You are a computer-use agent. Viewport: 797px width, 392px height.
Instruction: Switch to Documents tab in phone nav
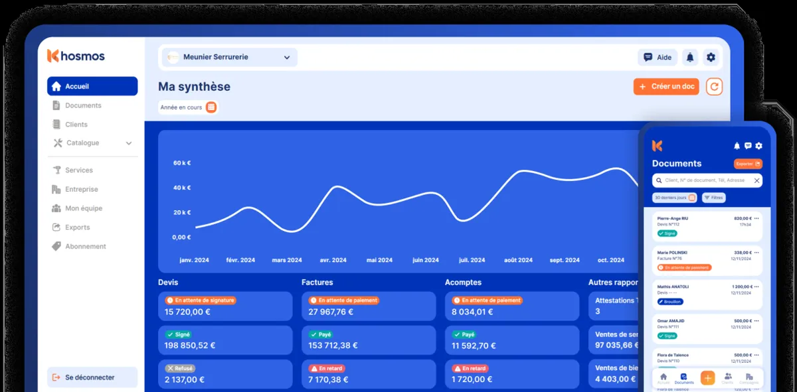pos(684,378)
